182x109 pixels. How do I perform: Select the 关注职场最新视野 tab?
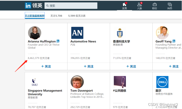pyautogui.click(x=35, y=16)
